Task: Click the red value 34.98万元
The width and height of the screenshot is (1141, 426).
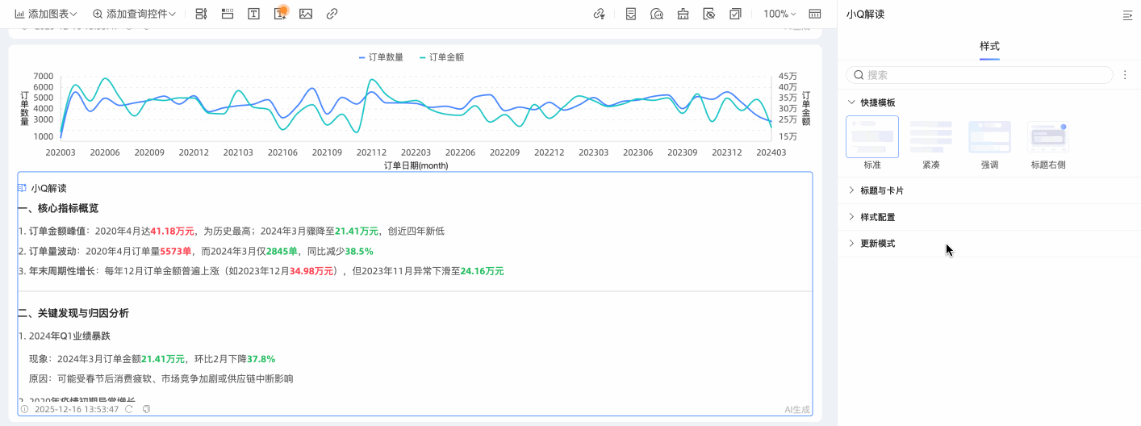Action: pos(311,271)
